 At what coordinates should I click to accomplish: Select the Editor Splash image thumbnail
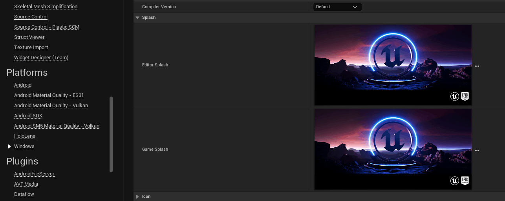(393, 65)
